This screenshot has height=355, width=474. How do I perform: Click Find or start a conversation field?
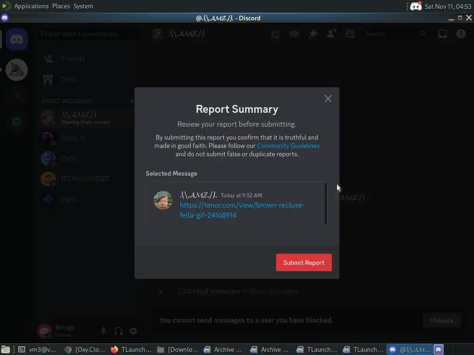tap(89, 34)
